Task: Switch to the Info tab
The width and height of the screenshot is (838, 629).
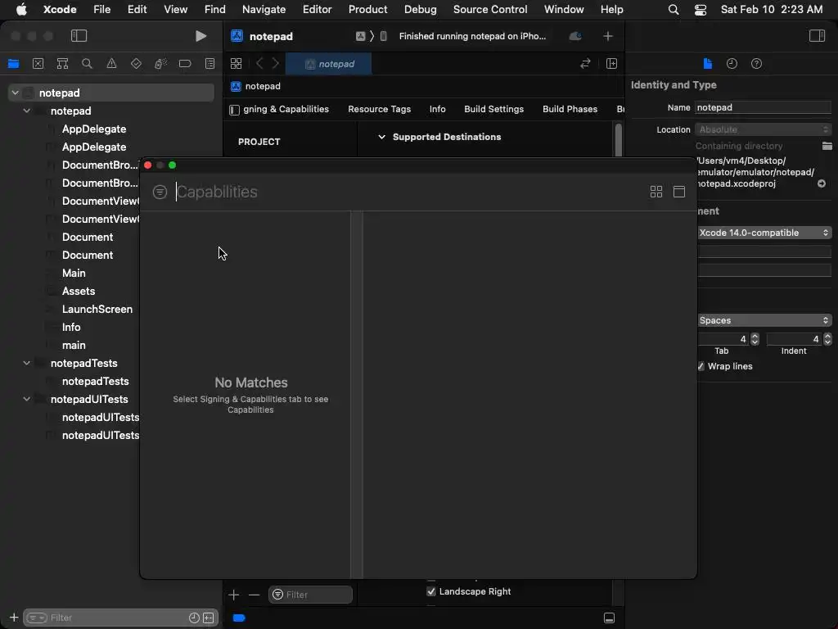Action: [437, 109]
